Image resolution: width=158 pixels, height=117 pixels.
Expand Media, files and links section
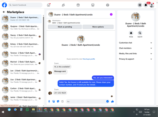point(136,54)
